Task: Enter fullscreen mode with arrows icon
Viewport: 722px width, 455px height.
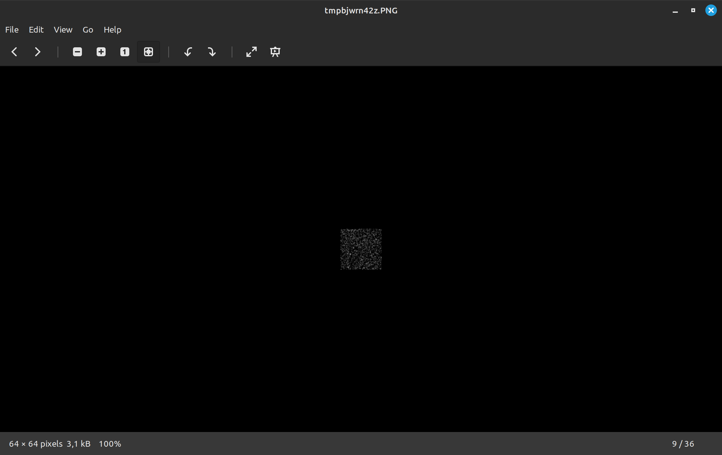Action: 252,52
